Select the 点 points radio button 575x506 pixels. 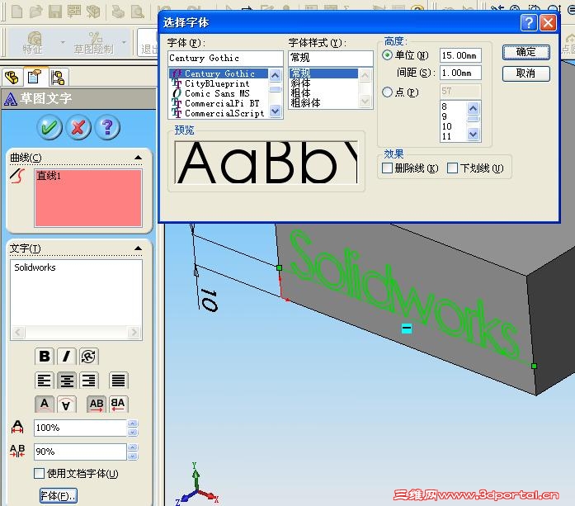tap(387, 92)
